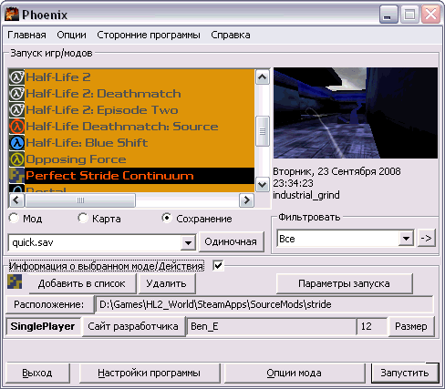Click the industrial_grind map name text

[306, 195]
